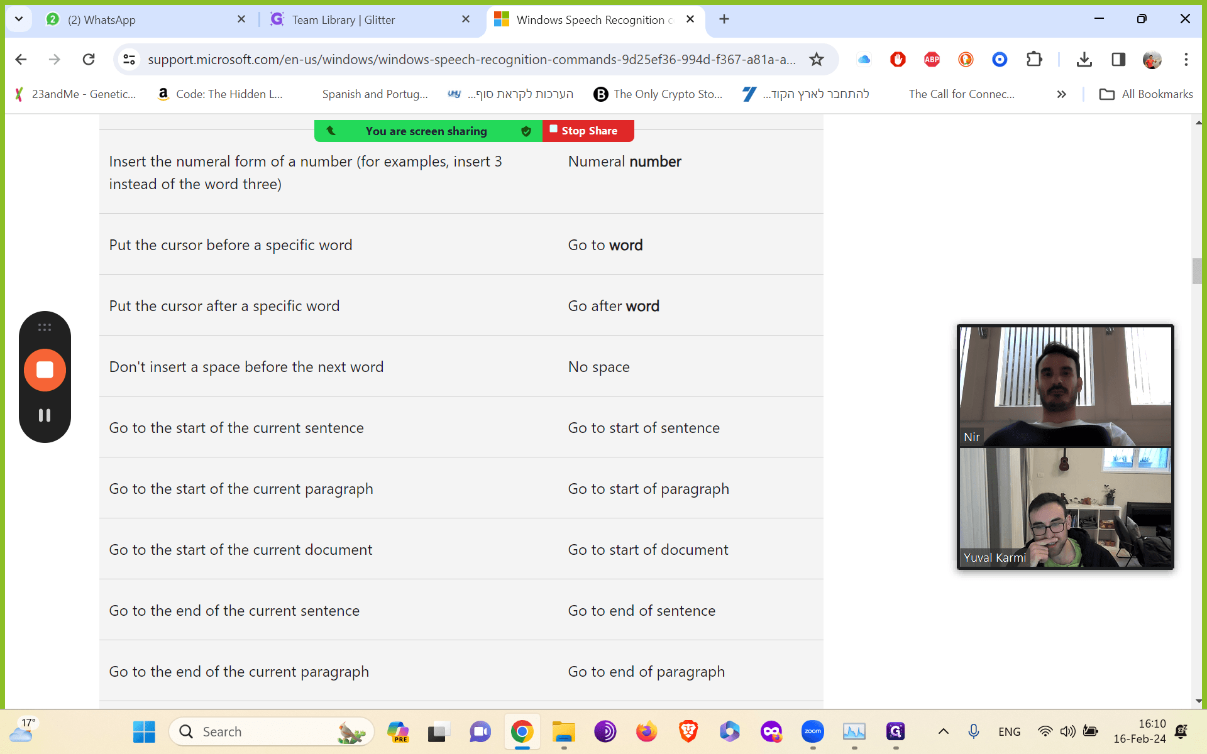This screenshot has width=1207, height=754.
Task: Open the Chrome profile avatar
Action: 1152,60
